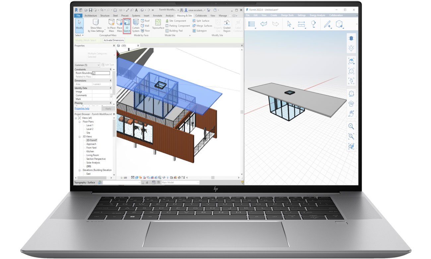431x259 pixels.
Task: Open the Architecture ribbon tab
Action: coord(91,16)
